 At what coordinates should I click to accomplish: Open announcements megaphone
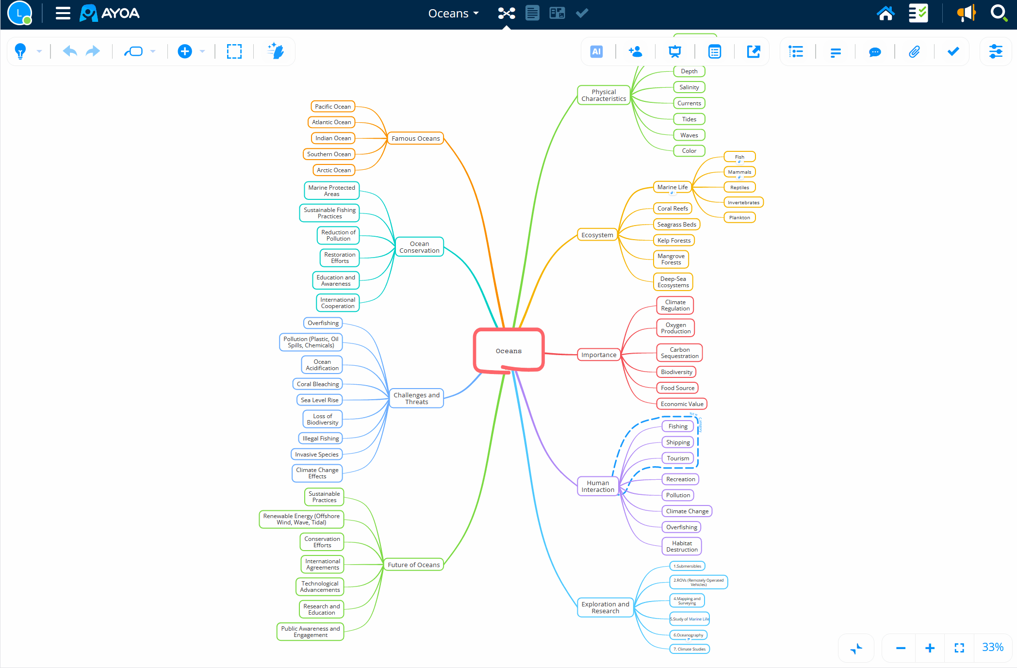tap(966, 13)
